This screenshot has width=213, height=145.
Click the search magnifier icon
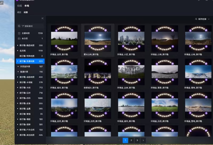(19, 26)
